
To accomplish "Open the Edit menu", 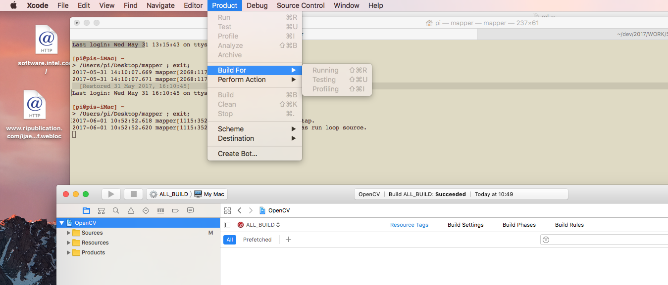I will pos(84,5).
